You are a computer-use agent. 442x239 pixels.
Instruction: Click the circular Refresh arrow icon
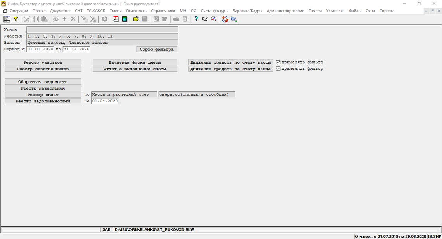(x=105, y=19)
